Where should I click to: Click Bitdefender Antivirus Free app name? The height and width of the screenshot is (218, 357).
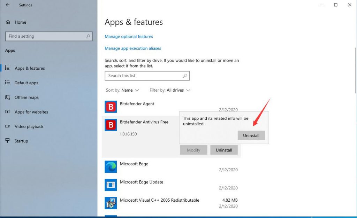pyautogui.click(x=144, y=122)
